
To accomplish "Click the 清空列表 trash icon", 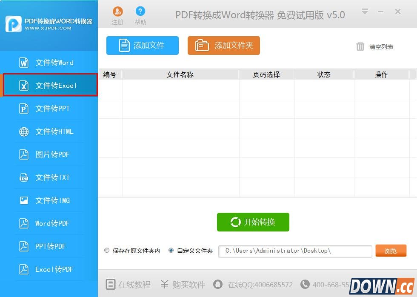I will point(360,47).
